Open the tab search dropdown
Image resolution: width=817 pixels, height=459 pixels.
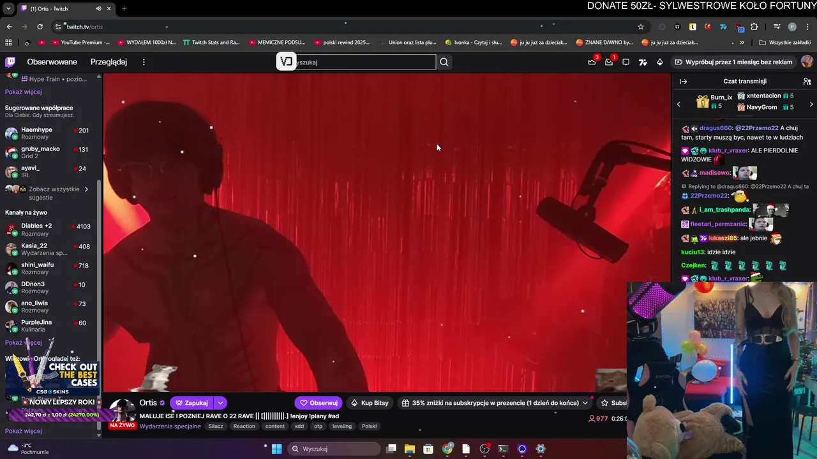[x=8, y=8]
